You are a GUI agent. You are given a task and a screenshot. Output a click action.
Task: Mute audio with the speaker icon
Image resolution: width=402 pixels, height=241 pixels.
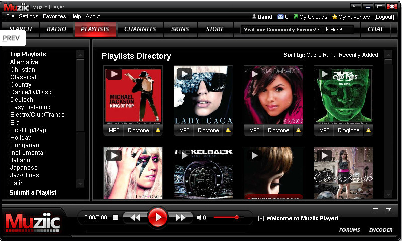pos(201,218)
